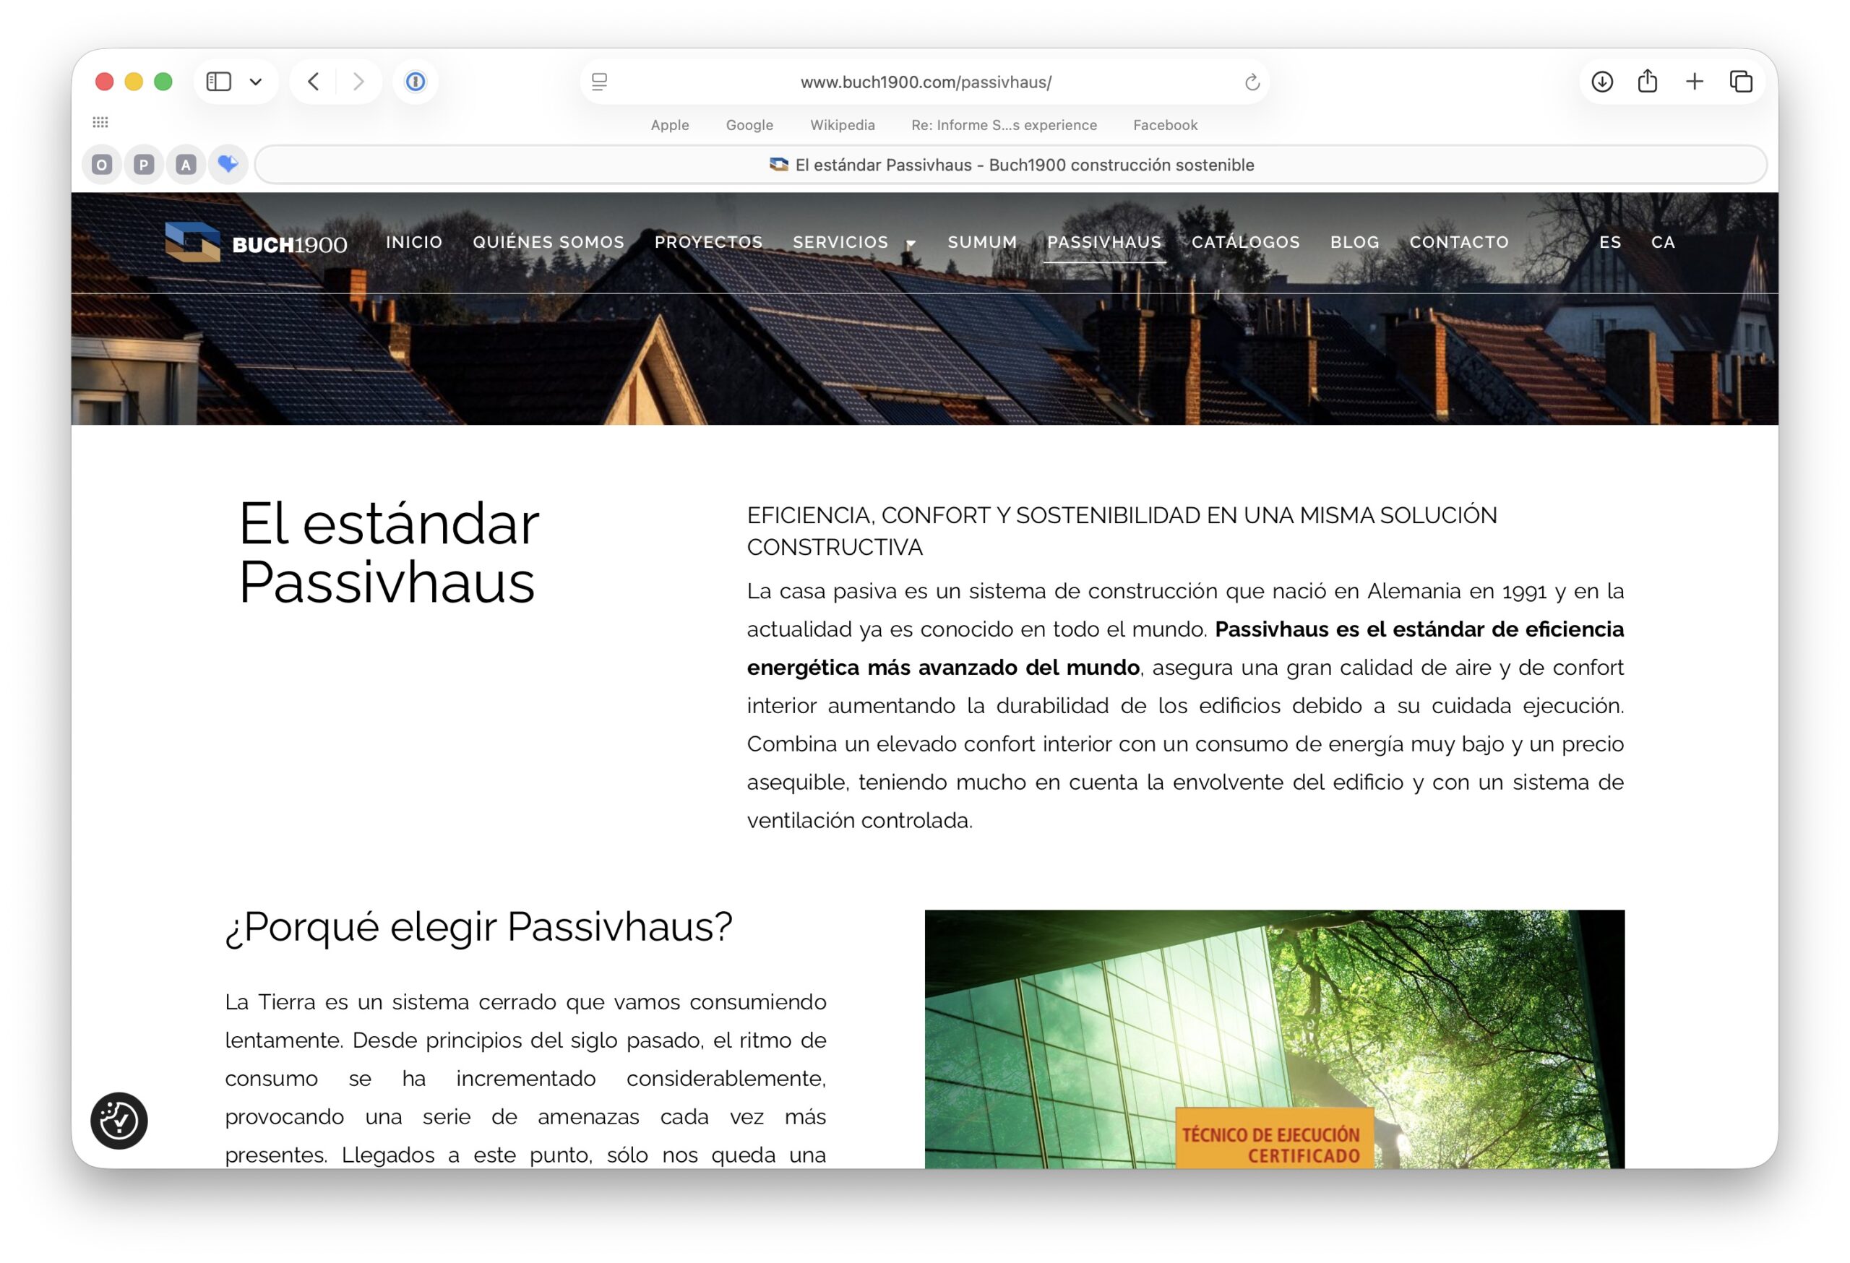The image size is (1850, 1263).
Task: Switch language to CA
Action: [1662, 242]
